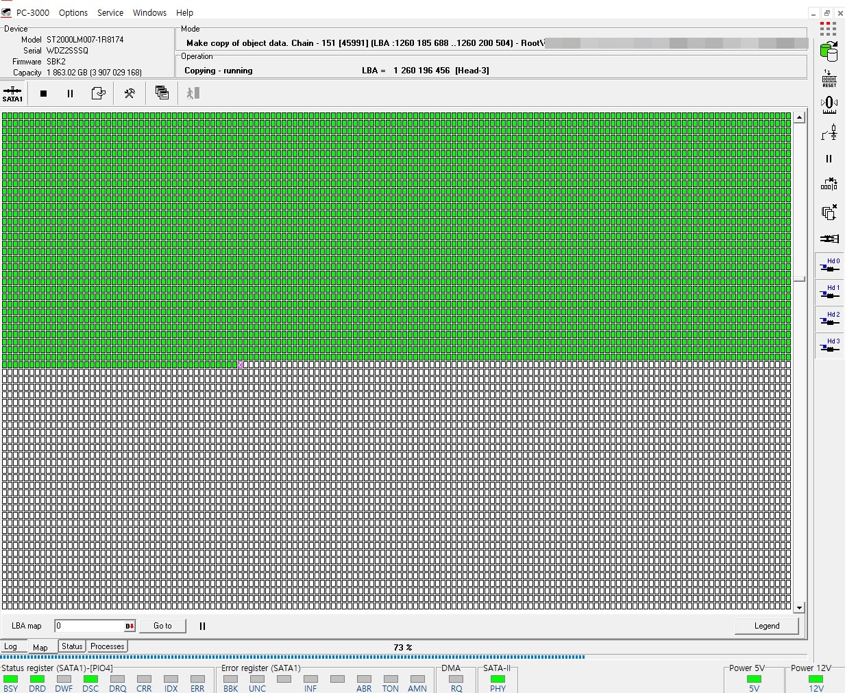Open the Options menu
Image resolution: width=845 pixels, height=693 pixels.
pyautogui.click(x=73, y=12)
